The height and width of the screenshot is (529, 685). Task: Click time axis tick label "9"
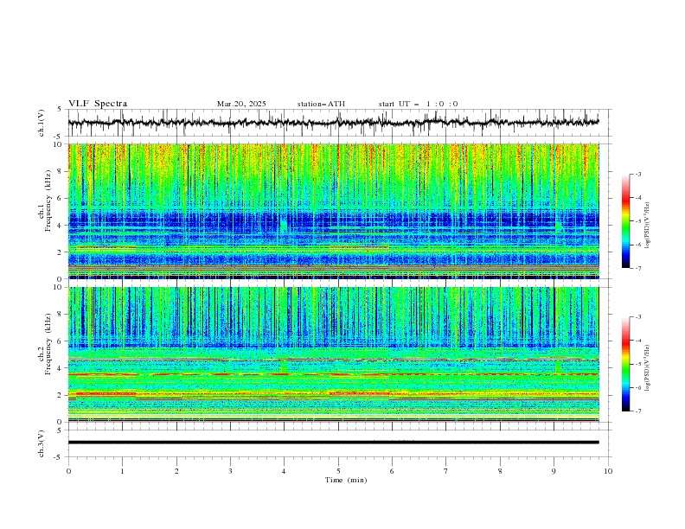pos(554,471)
